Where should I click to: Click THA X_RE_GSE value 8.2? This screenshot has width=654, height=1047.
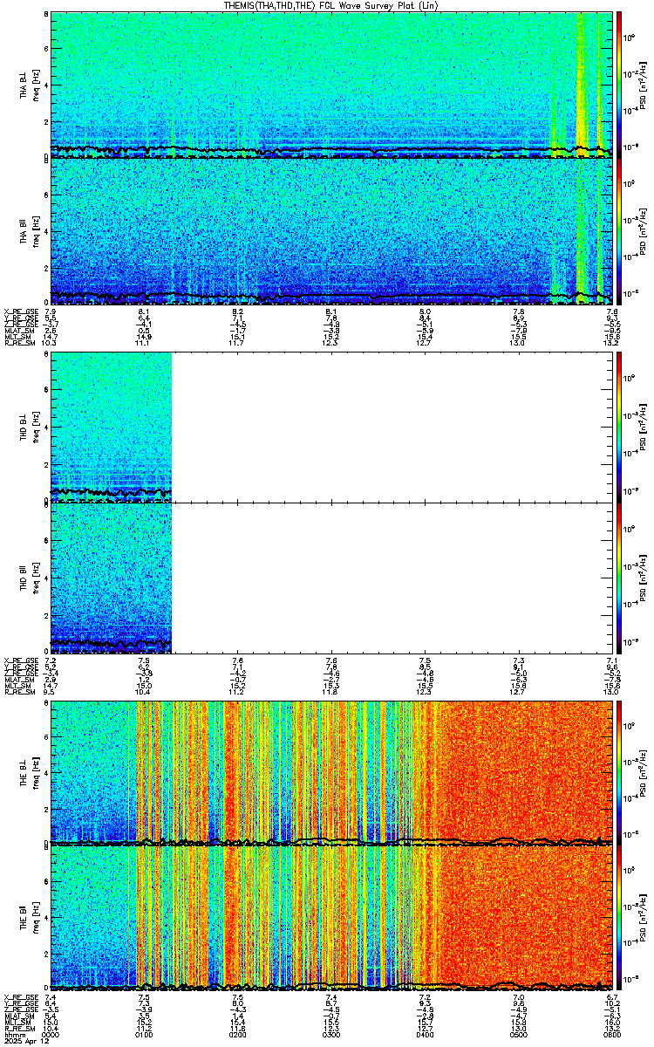click(x=237, y=311)
